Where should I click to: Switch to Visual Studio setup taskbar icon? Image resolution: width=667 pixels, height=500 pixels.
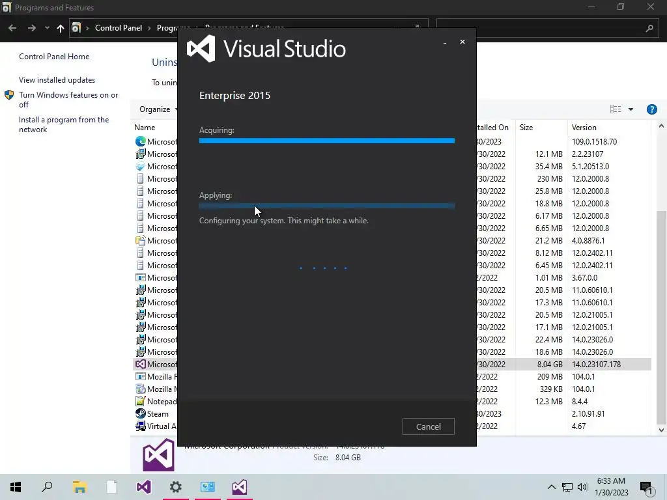coord(240,487)
